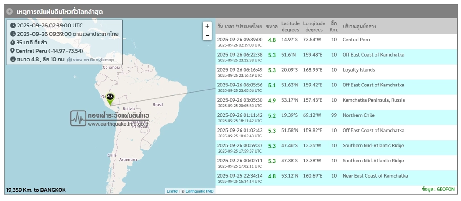Select the Northern Chile earthquake row
The image size is (461, 201).
pos(336,118)
